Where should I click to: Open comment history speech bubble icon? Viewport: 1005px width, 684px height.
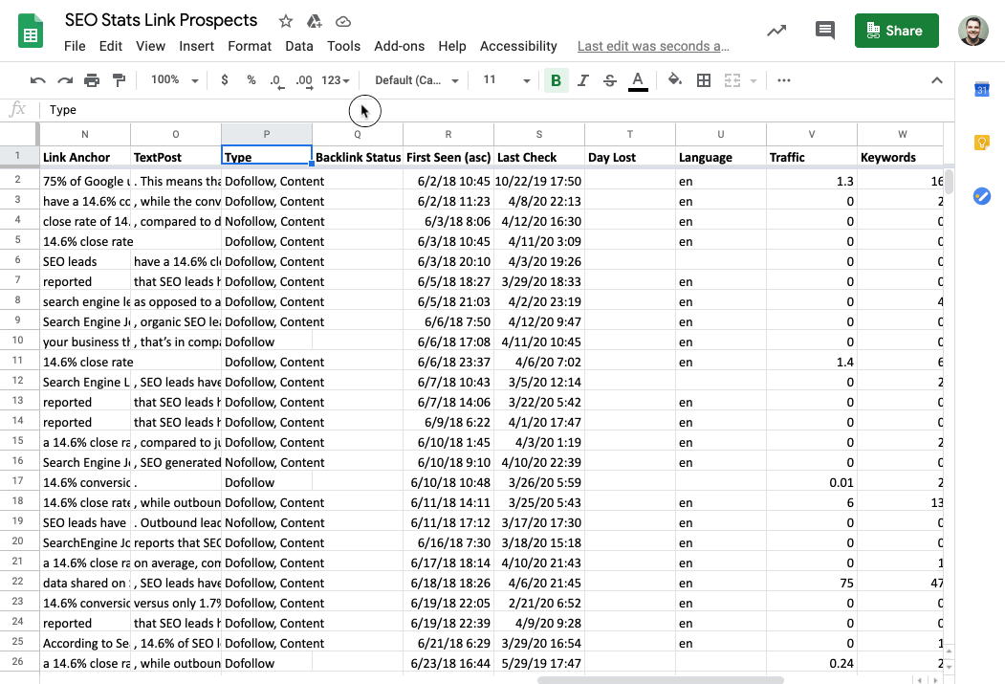[x=824, y=31]
